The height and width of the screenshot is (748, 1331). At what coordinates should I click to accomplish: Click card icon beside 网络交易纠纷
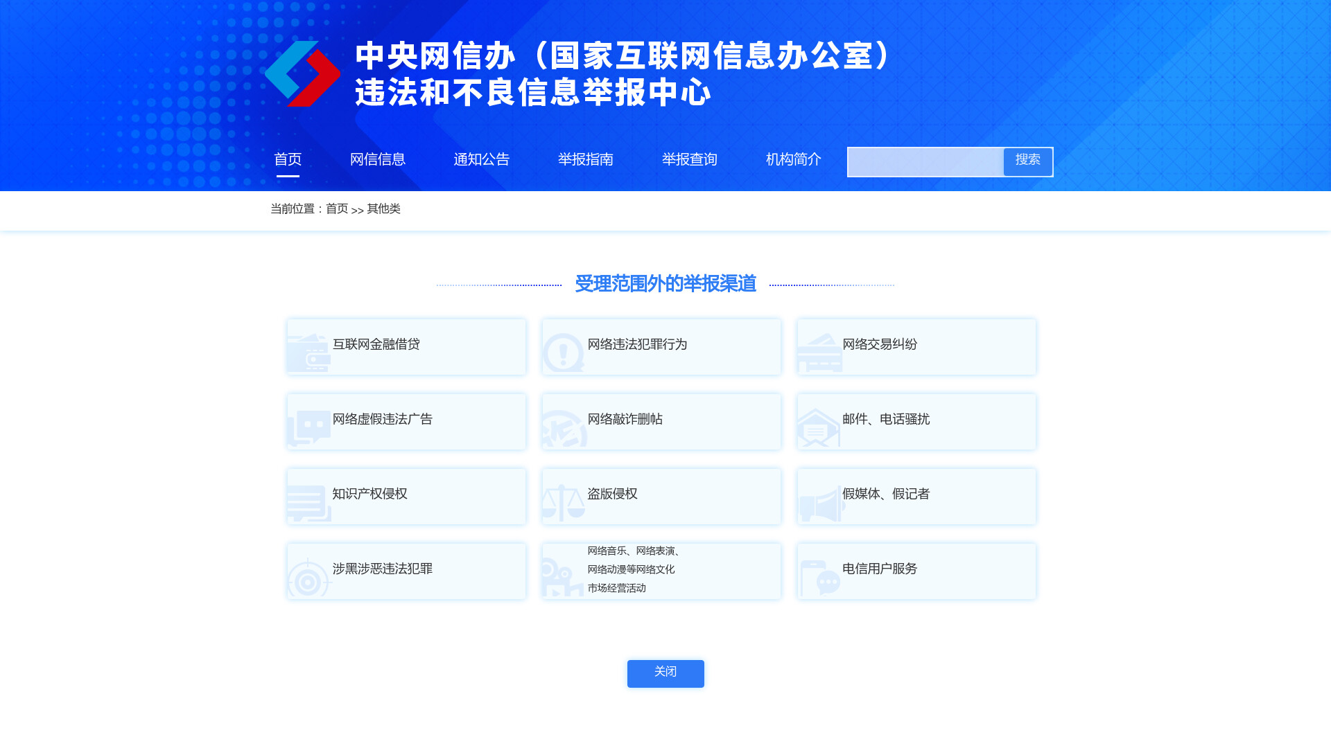click(x=819, y=353)
